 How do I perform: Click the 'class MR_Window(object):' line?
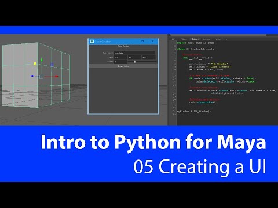coord(196,49)
